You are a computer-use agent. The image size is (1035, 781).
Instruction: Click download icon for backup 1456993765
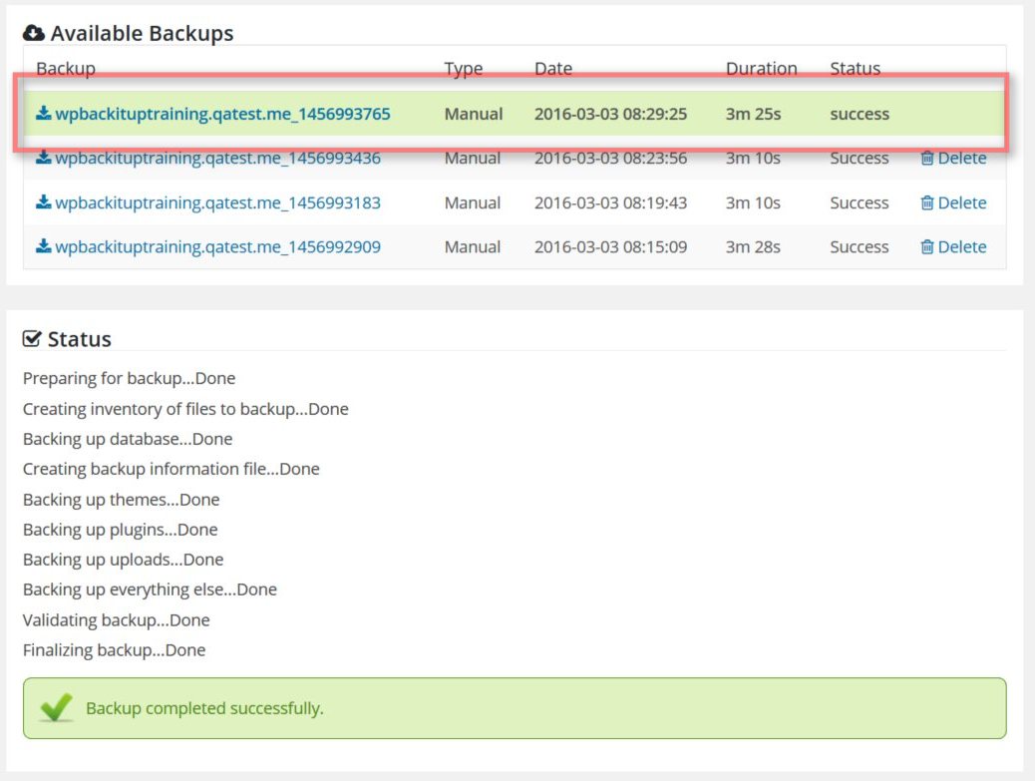44,113
